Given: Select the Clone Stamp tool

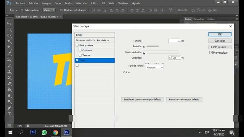Looking at the screenshot, I should (x=9, y=72).
